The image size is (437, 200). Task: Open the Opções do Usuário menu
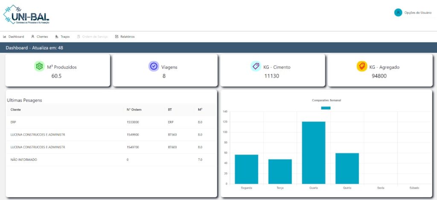(x=418, y=13)
